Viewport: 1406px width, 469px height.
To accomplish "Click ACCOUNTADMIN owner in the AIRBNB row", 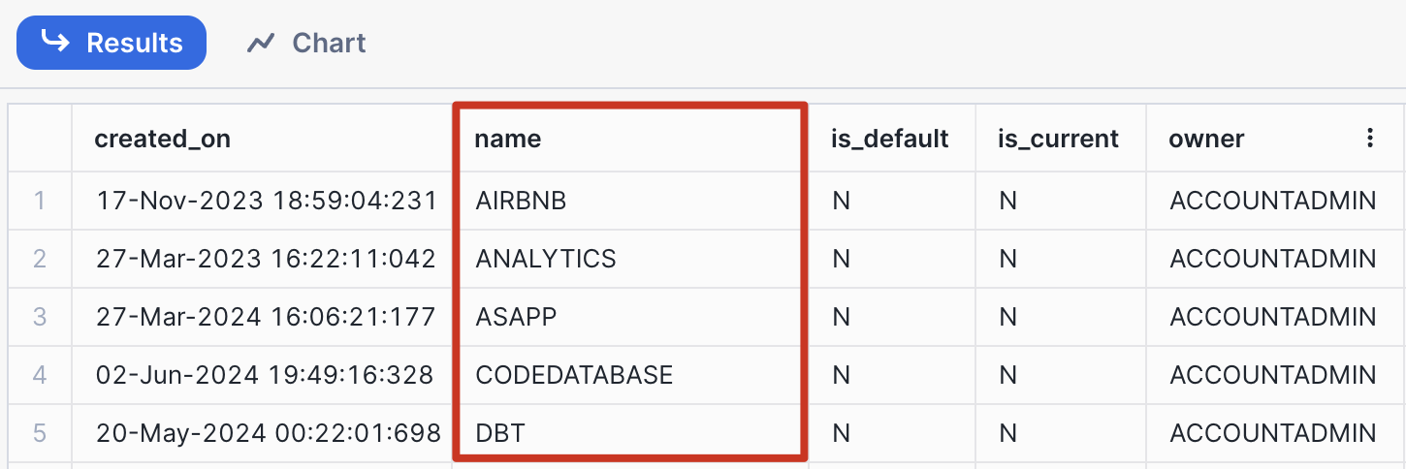I will coord(1272,201).
